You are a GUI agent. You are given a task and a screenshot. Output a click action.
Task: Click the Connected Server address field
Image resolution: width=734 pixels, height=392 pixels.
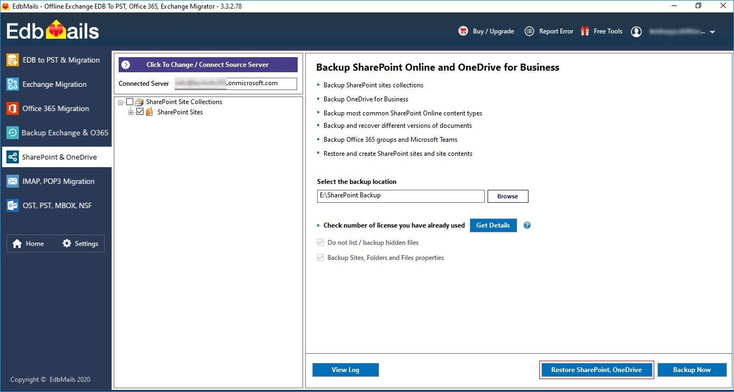(x=236, y=84)
